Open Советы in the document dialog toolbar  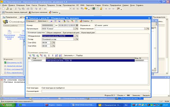pyautogui.click(x=85, y=21)
